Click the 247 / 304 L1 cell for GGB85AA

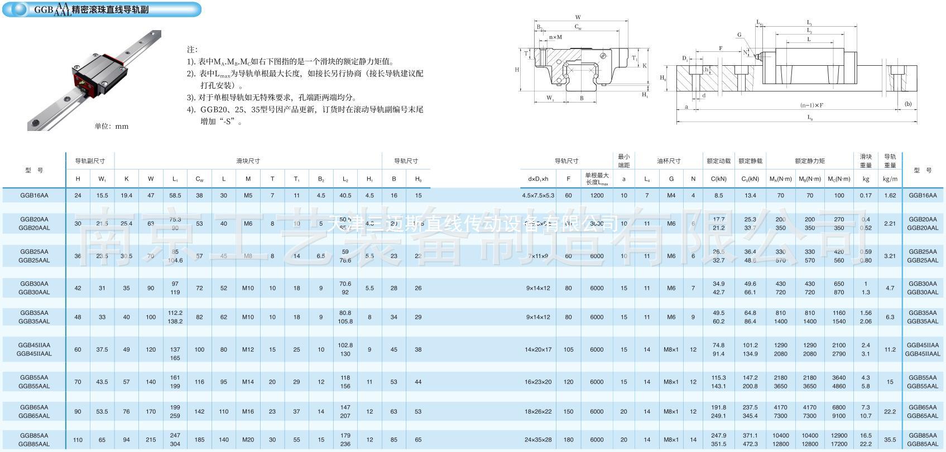[x=175, y=440]
